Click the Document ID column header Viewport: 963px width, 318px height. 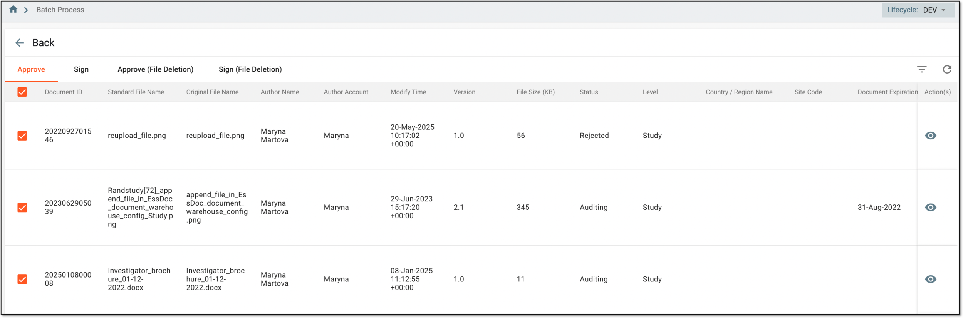click(64, 92)
